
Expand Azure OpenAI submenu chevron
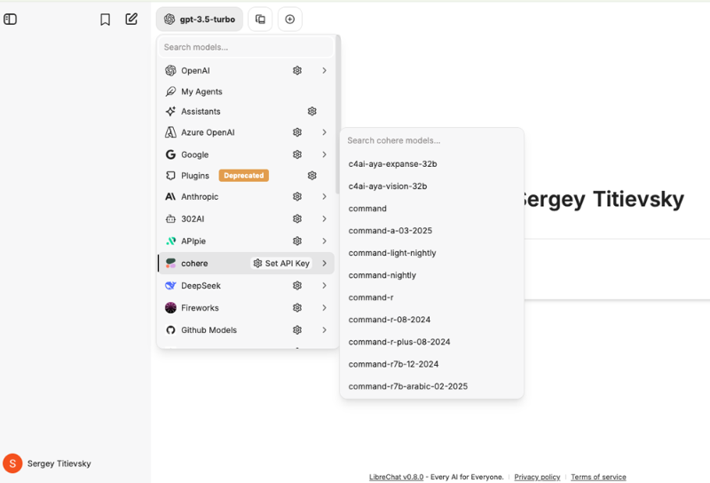[x=324, y=132]
